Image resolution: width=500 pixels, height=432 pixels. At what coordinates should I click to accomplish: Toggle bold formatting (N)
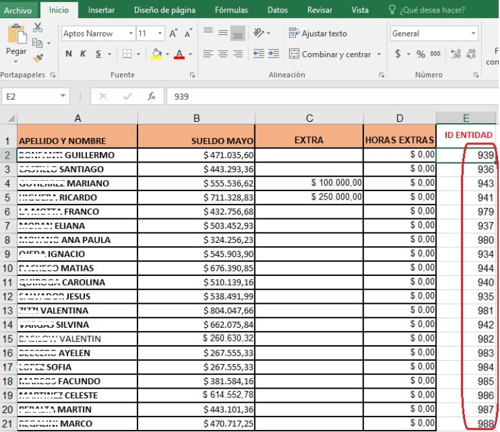(69, 54)
